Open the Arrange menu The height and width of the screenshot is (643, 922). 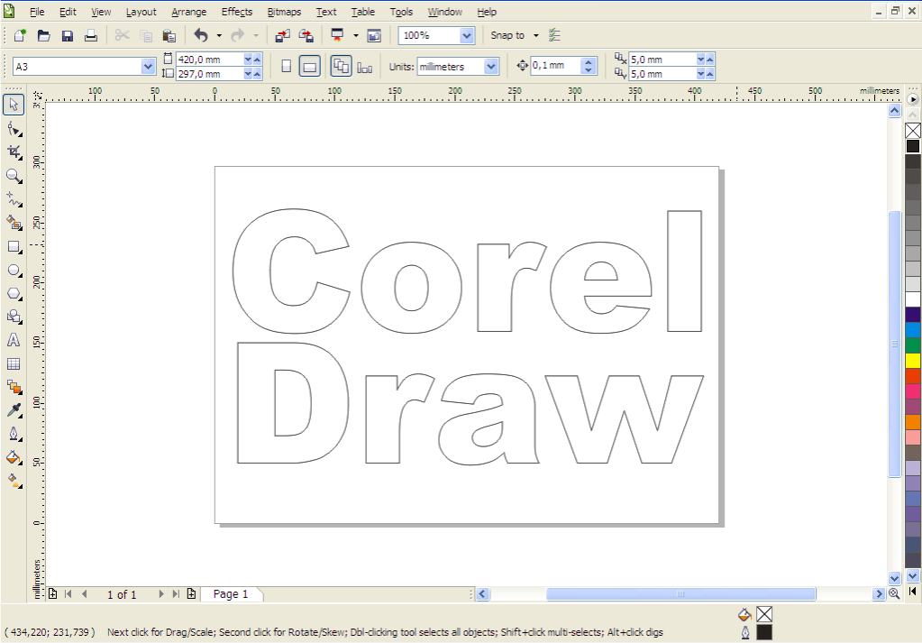(188, 12)
